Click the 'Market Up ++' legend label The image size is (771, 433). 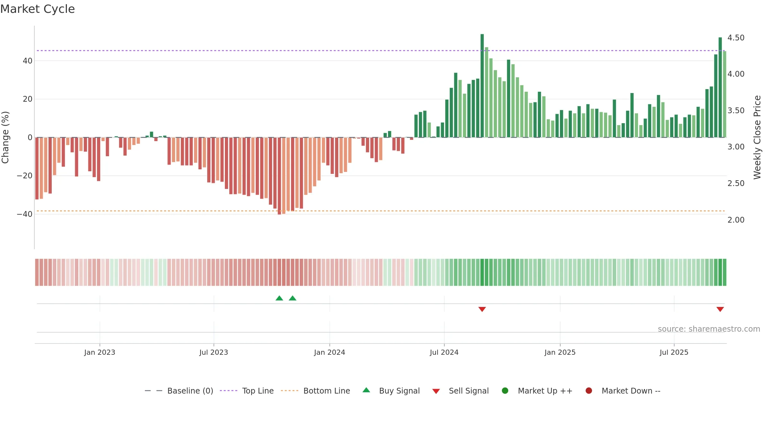[545, 391]
